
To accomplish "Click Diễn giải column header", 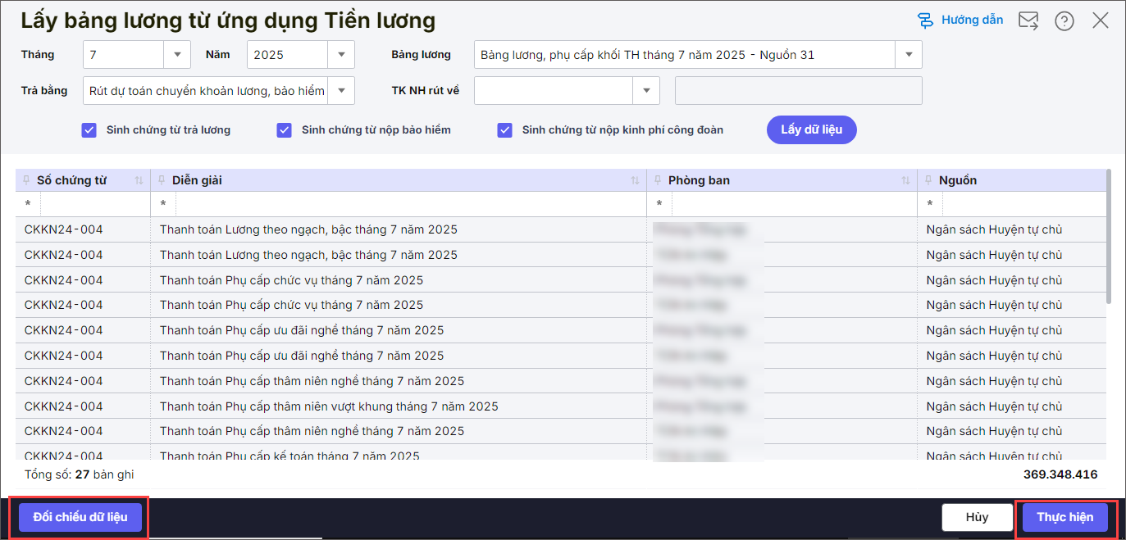I will point(399,180).
